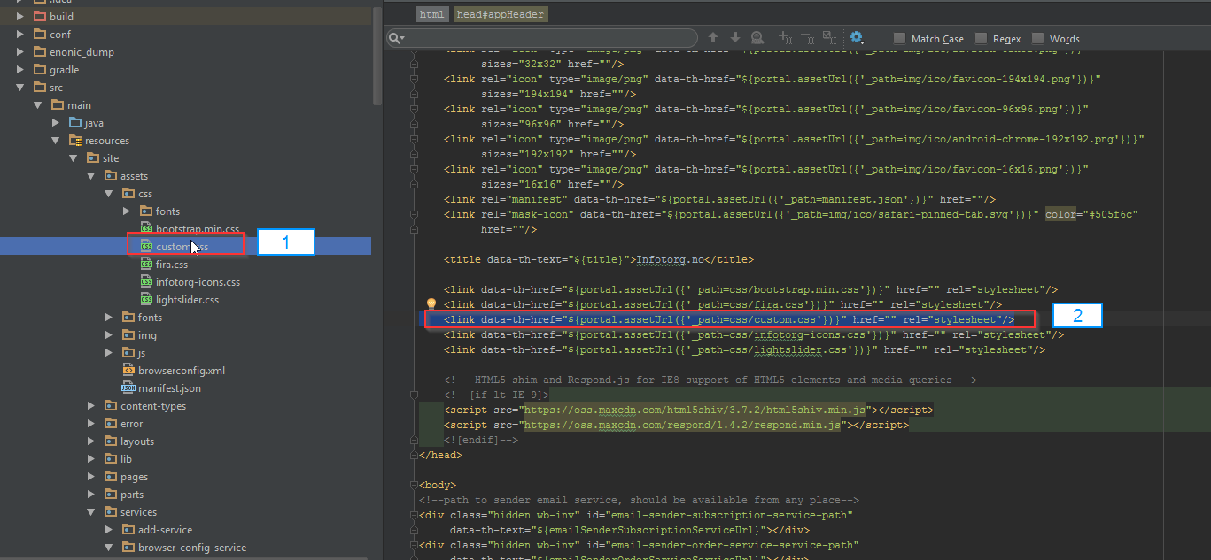
Task: Click Unselect Occurrence icon in search bar
Action: click(807, 38)
